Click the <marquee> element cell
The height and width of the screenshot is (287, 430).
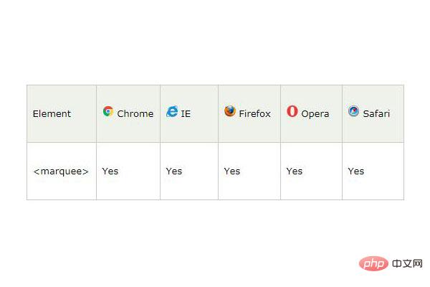point(61,171)
